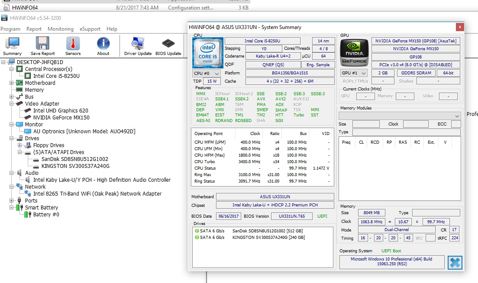Open the GPU #1 selector dropdown

(x=354, y=73)
